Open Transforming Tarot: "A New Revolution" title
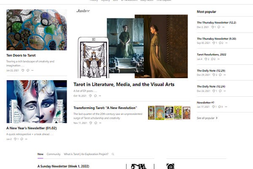This screenshot has width=253, height=169. pos(105,108)
